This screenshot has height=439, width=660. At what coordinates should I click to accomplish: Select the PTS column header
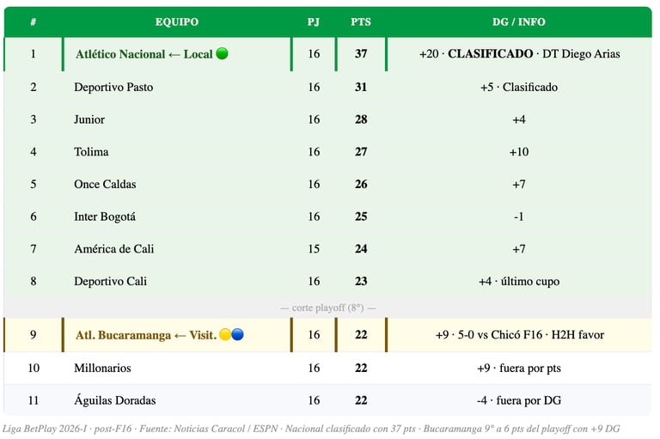pyautogui.click(x=361, y=21)
